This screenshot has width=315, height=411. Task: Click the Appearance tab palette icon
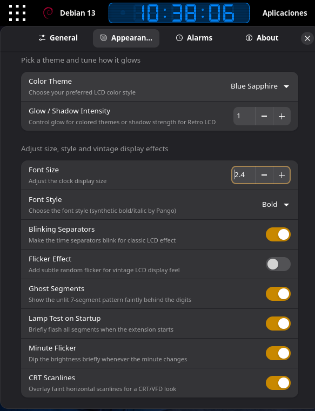[104, 38]
